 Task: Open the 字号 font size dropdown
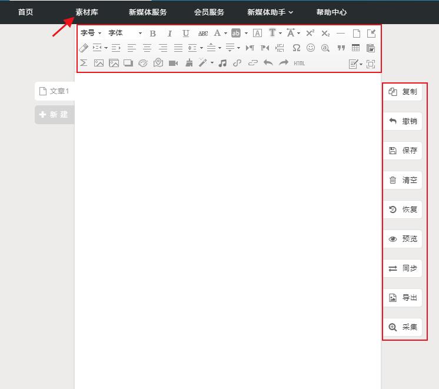91,33
